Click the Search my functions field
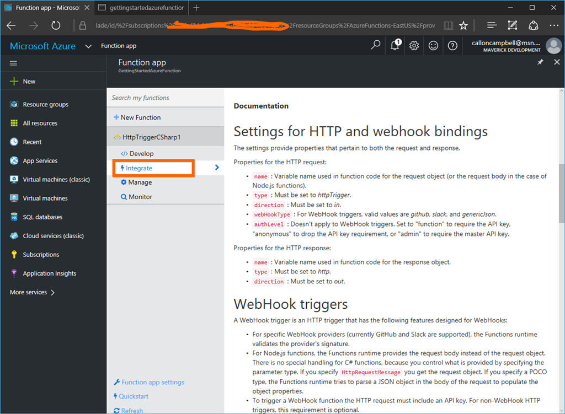The width and height of the screenshot is (565, 414). click(165, 98)
